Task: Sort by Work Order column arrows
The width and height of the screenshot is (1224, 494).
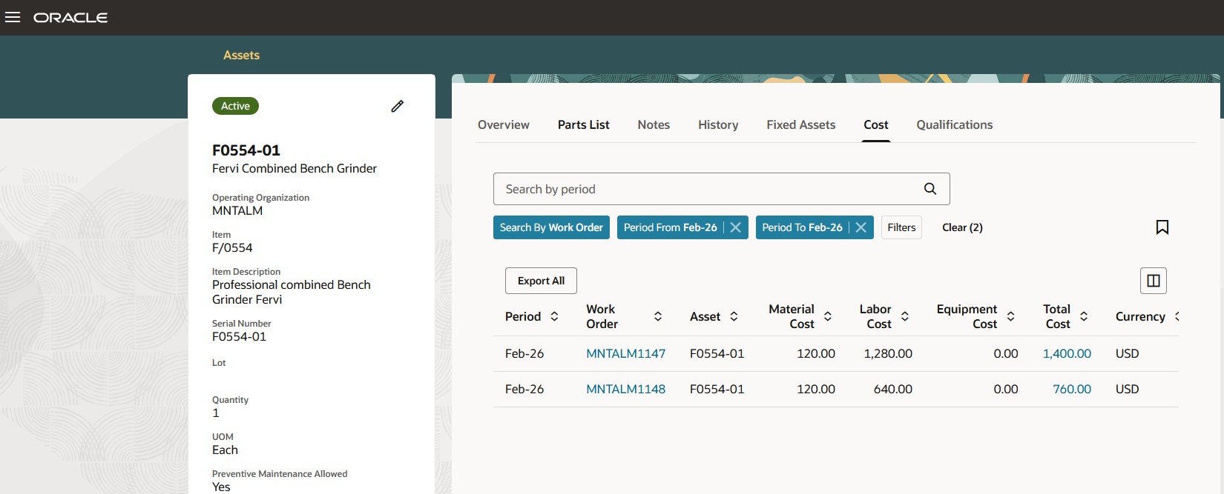Action: pos(657,316)
